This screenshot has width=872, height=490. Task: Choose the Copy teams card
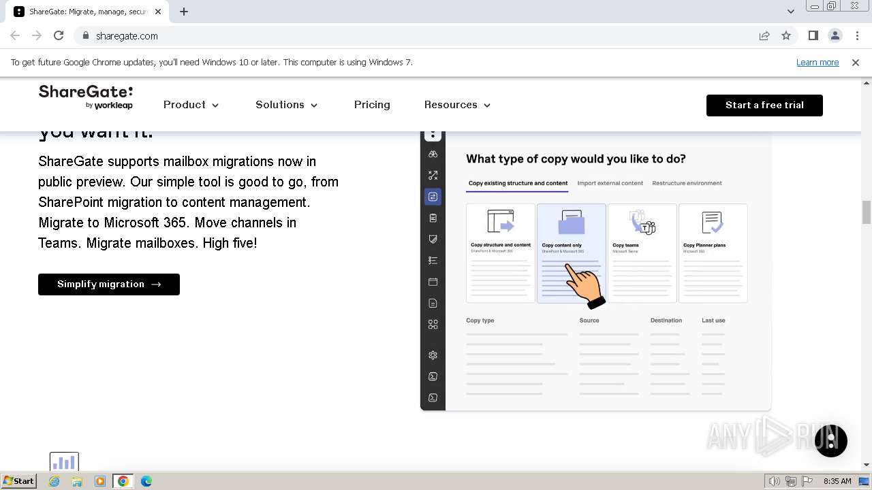click(642, 253)
